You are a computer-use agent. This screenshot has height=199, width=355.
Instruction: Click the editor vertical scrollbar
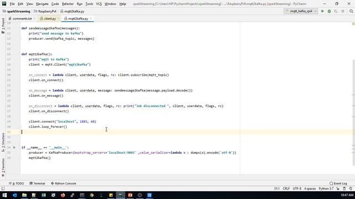353,113
